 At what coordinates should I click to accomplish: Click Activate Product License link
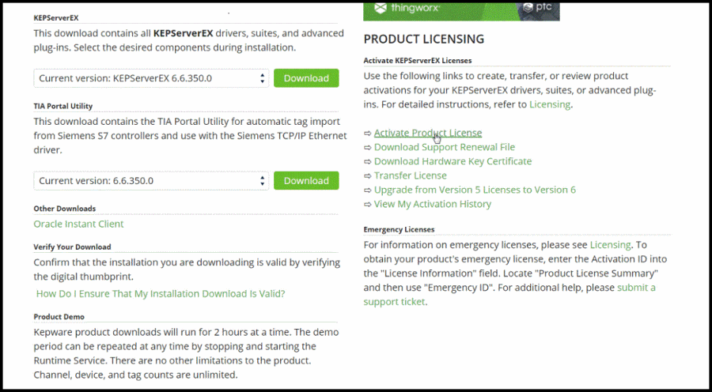coord(427,133)
